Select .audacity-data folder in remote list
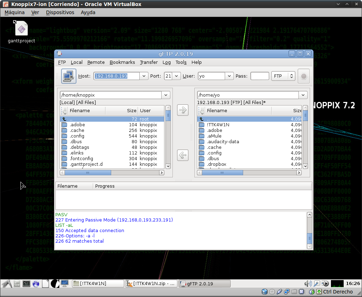Screen dimensions: 362x297 223,141
